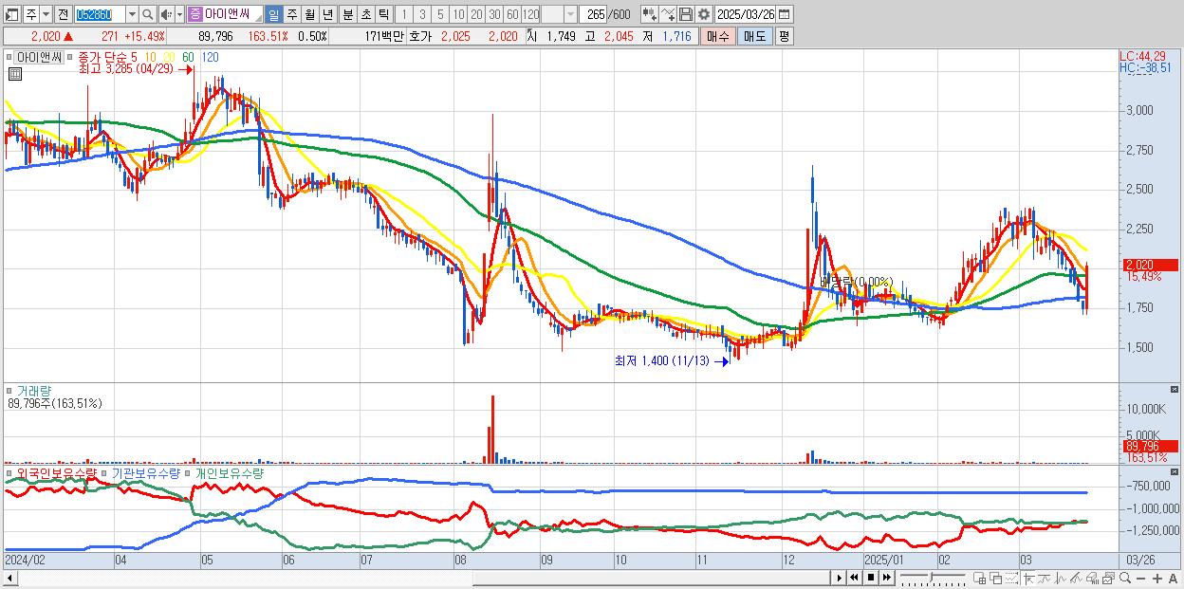Click the 외국인보유수량 legend label
Screen dimensions: 1184x589
(57, 472)
